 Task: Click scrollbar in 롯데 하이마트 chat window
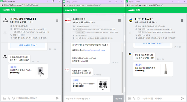coord(122,72)
